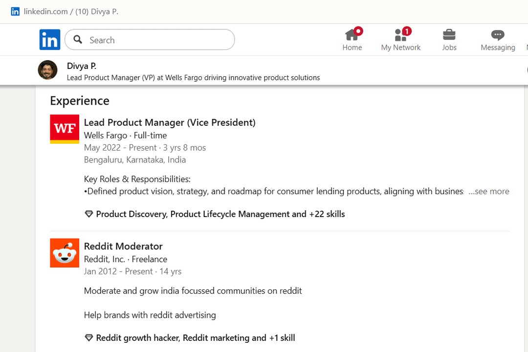Open the Jobs briefcase icon
Image resolution: width=528 pixels, height=352 pixels.
(449, 35)
